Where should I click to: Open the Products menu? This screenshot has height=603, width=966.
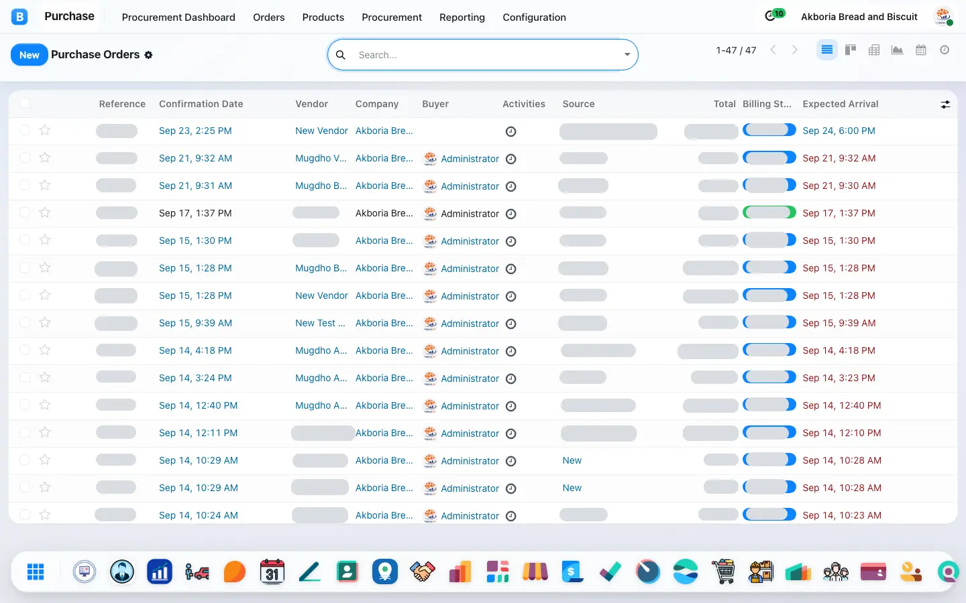(323, 17)
